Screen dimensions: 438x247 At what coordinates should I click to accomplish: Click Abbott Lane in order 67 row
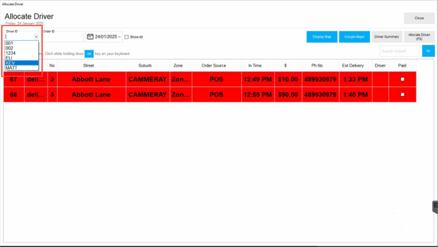point(91,79)
